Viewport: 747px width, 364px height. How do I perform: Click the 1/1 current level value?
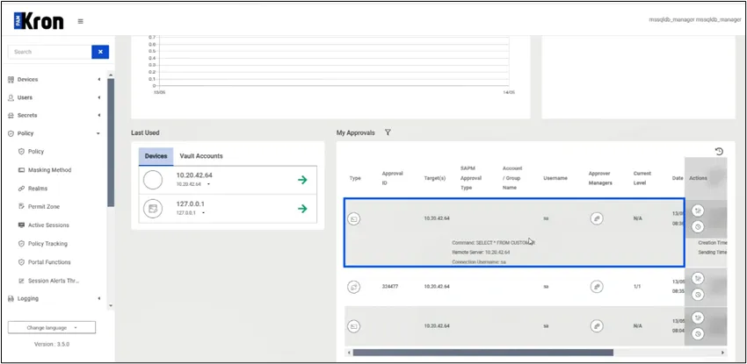click(x=637, y=287)
